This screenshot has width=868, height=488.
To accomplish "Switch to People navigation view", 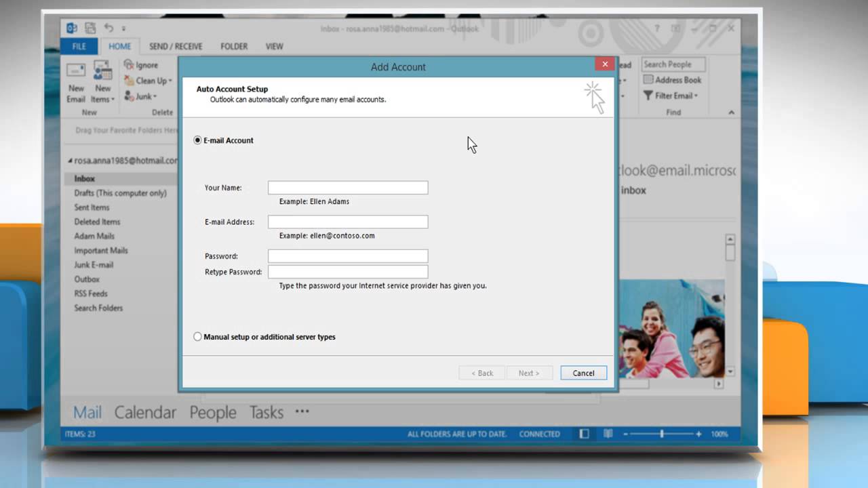I will click(212, 412).
